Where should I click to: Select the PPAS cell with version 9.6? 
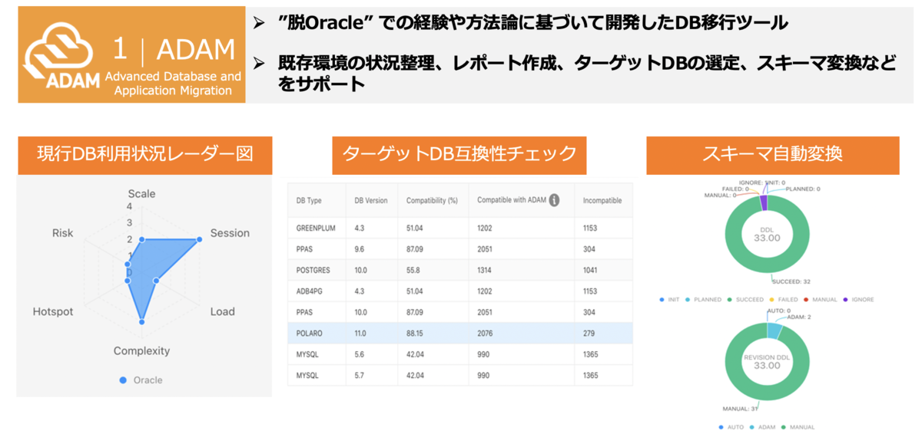(x=304, y=249)
